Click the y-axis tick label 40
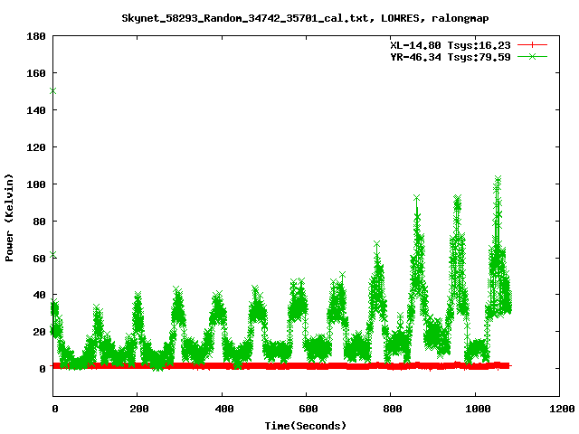 39,295
